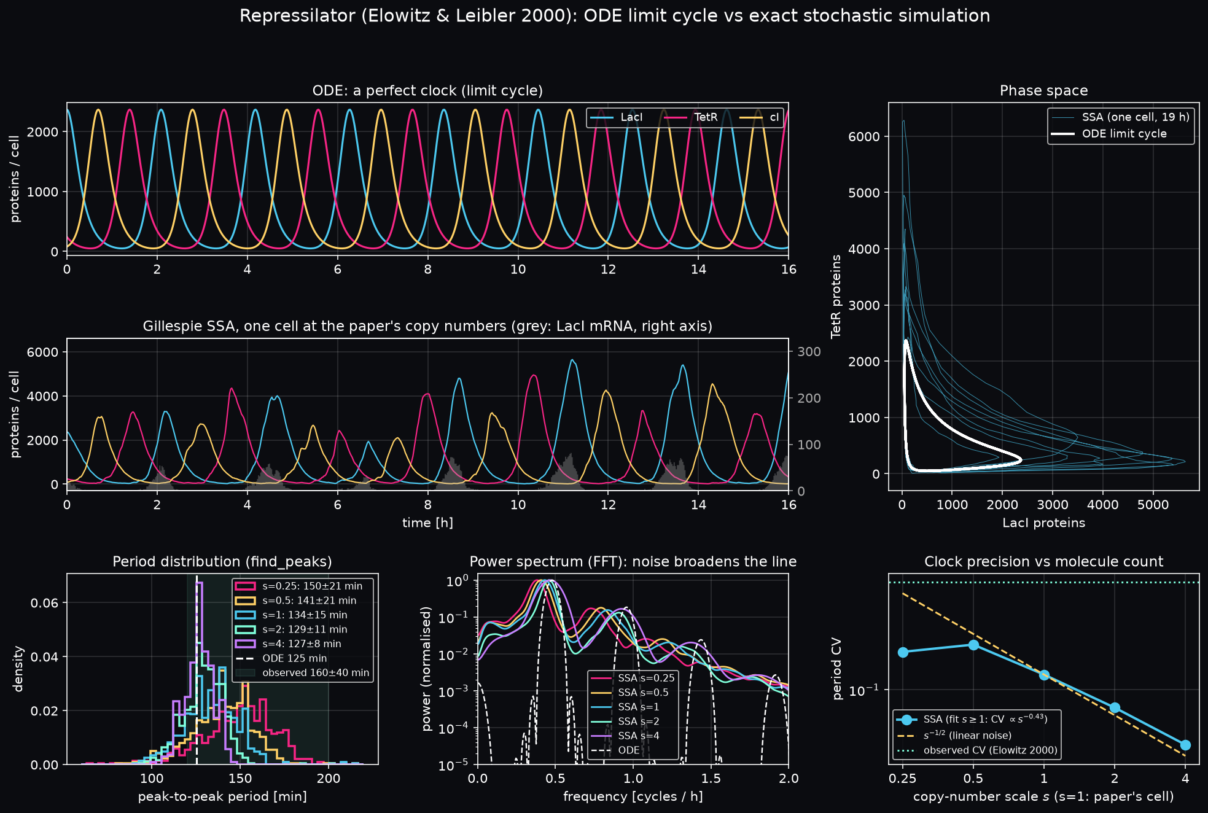Viewport: 1208px width, 813px height.
Task: Click 'ODE limit cycle' legend entry
Action: 1109,134
